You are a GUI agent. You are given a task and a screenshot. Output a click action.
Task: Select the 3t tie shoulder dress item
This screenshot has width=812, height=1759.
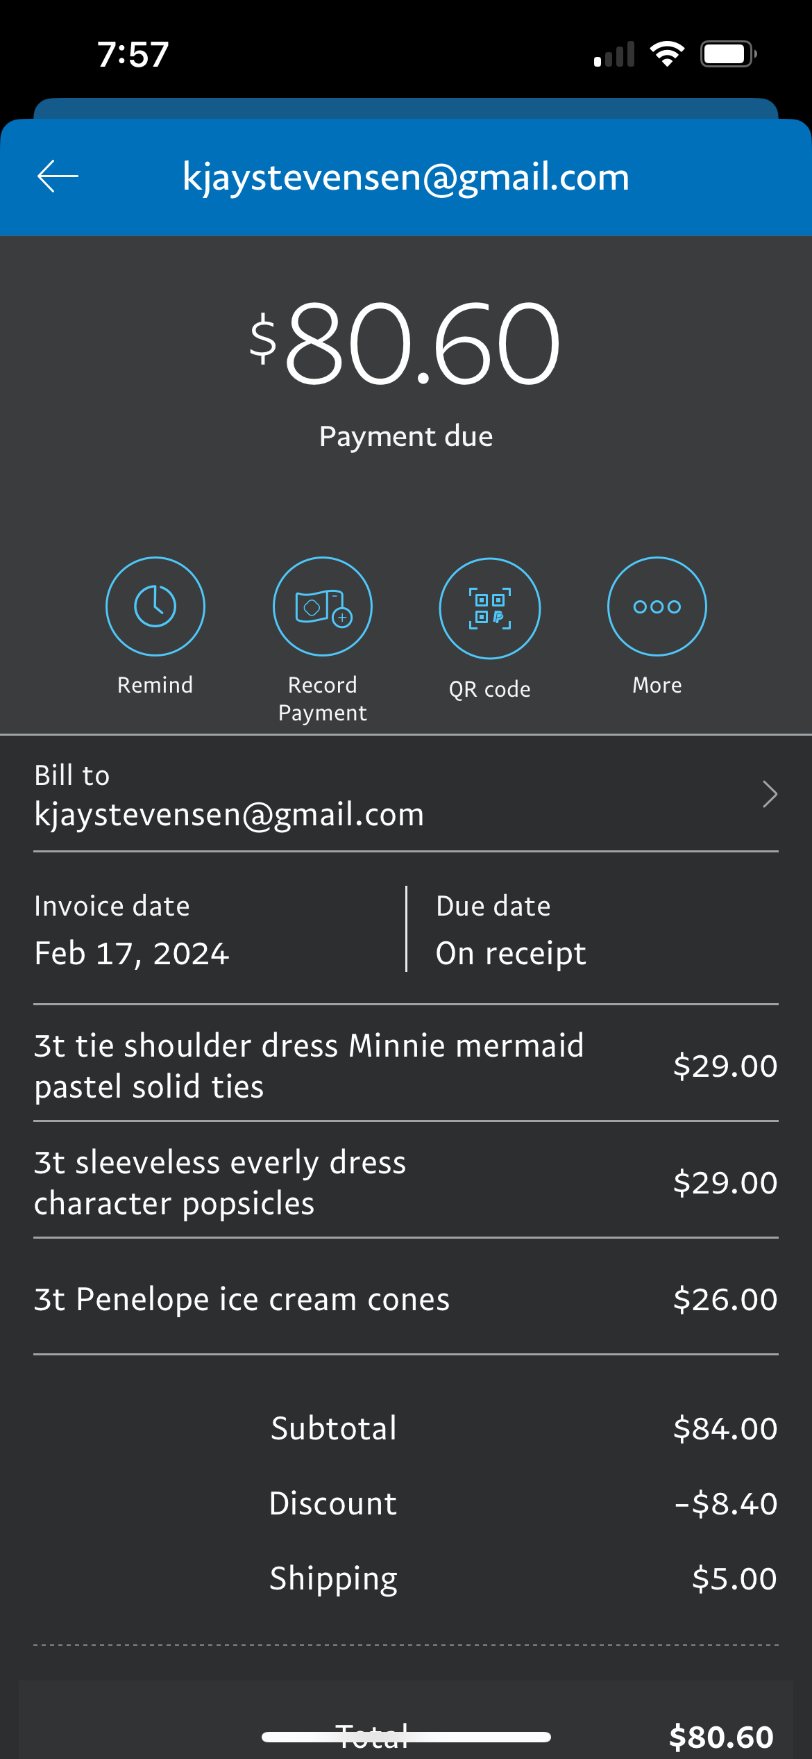309,1065
